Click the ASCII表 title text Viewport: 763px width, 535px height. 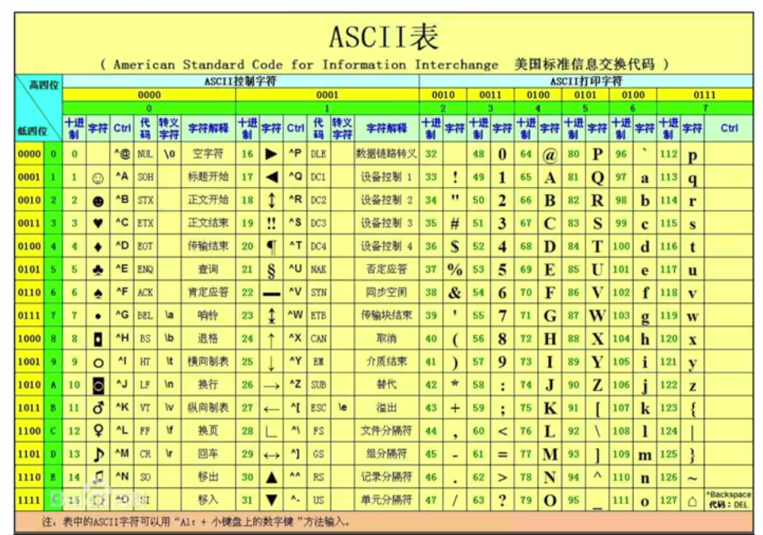(x=383, y=36)
